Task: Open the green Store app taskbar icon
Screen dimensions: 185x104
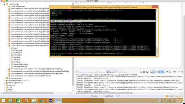Action: (x=18, y=101)
